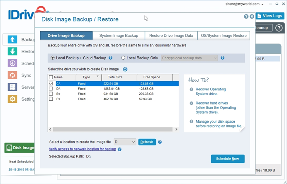Click help icon beside the Refresh button
Image resolution: width=287 pixels, height=184 pixels.
click(x=160, y=142)
